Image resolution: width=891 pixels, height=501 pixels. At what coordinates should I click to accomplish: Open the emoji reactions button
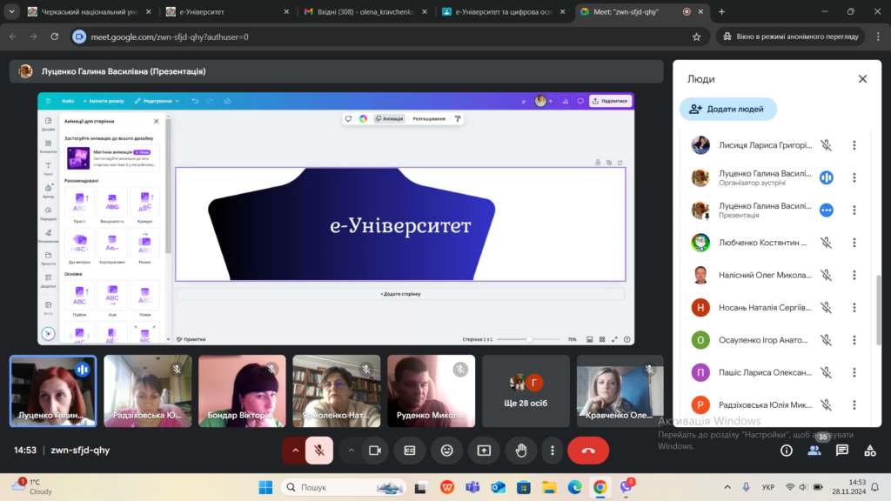click(x=447, y=451)
